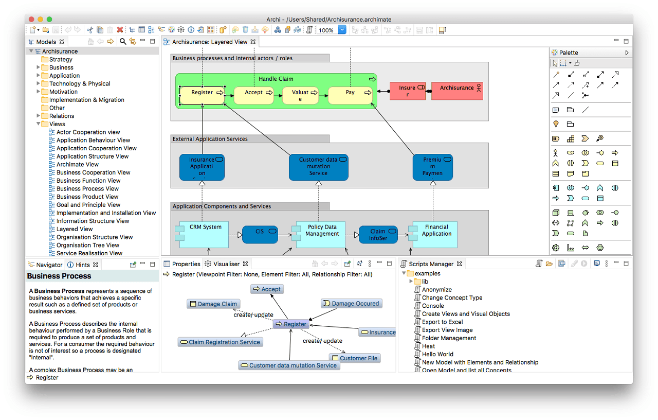This screenshot has height=420, width=658.
Task: Collapse the Palette with its arrow
Action: (x=627, y=52)
